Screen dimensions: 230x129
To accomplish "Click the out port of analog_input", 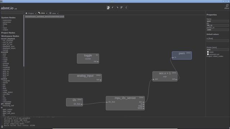I will [101, 80].
